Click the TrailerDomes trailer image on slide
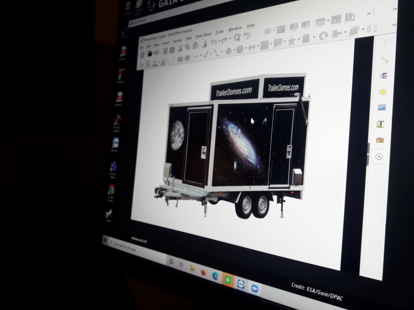 click(233, 146)
